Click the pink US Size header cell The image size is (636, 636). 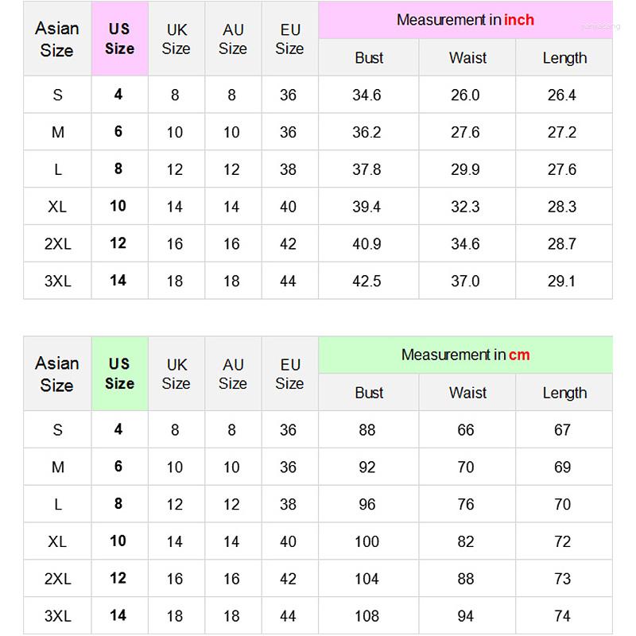119,38
